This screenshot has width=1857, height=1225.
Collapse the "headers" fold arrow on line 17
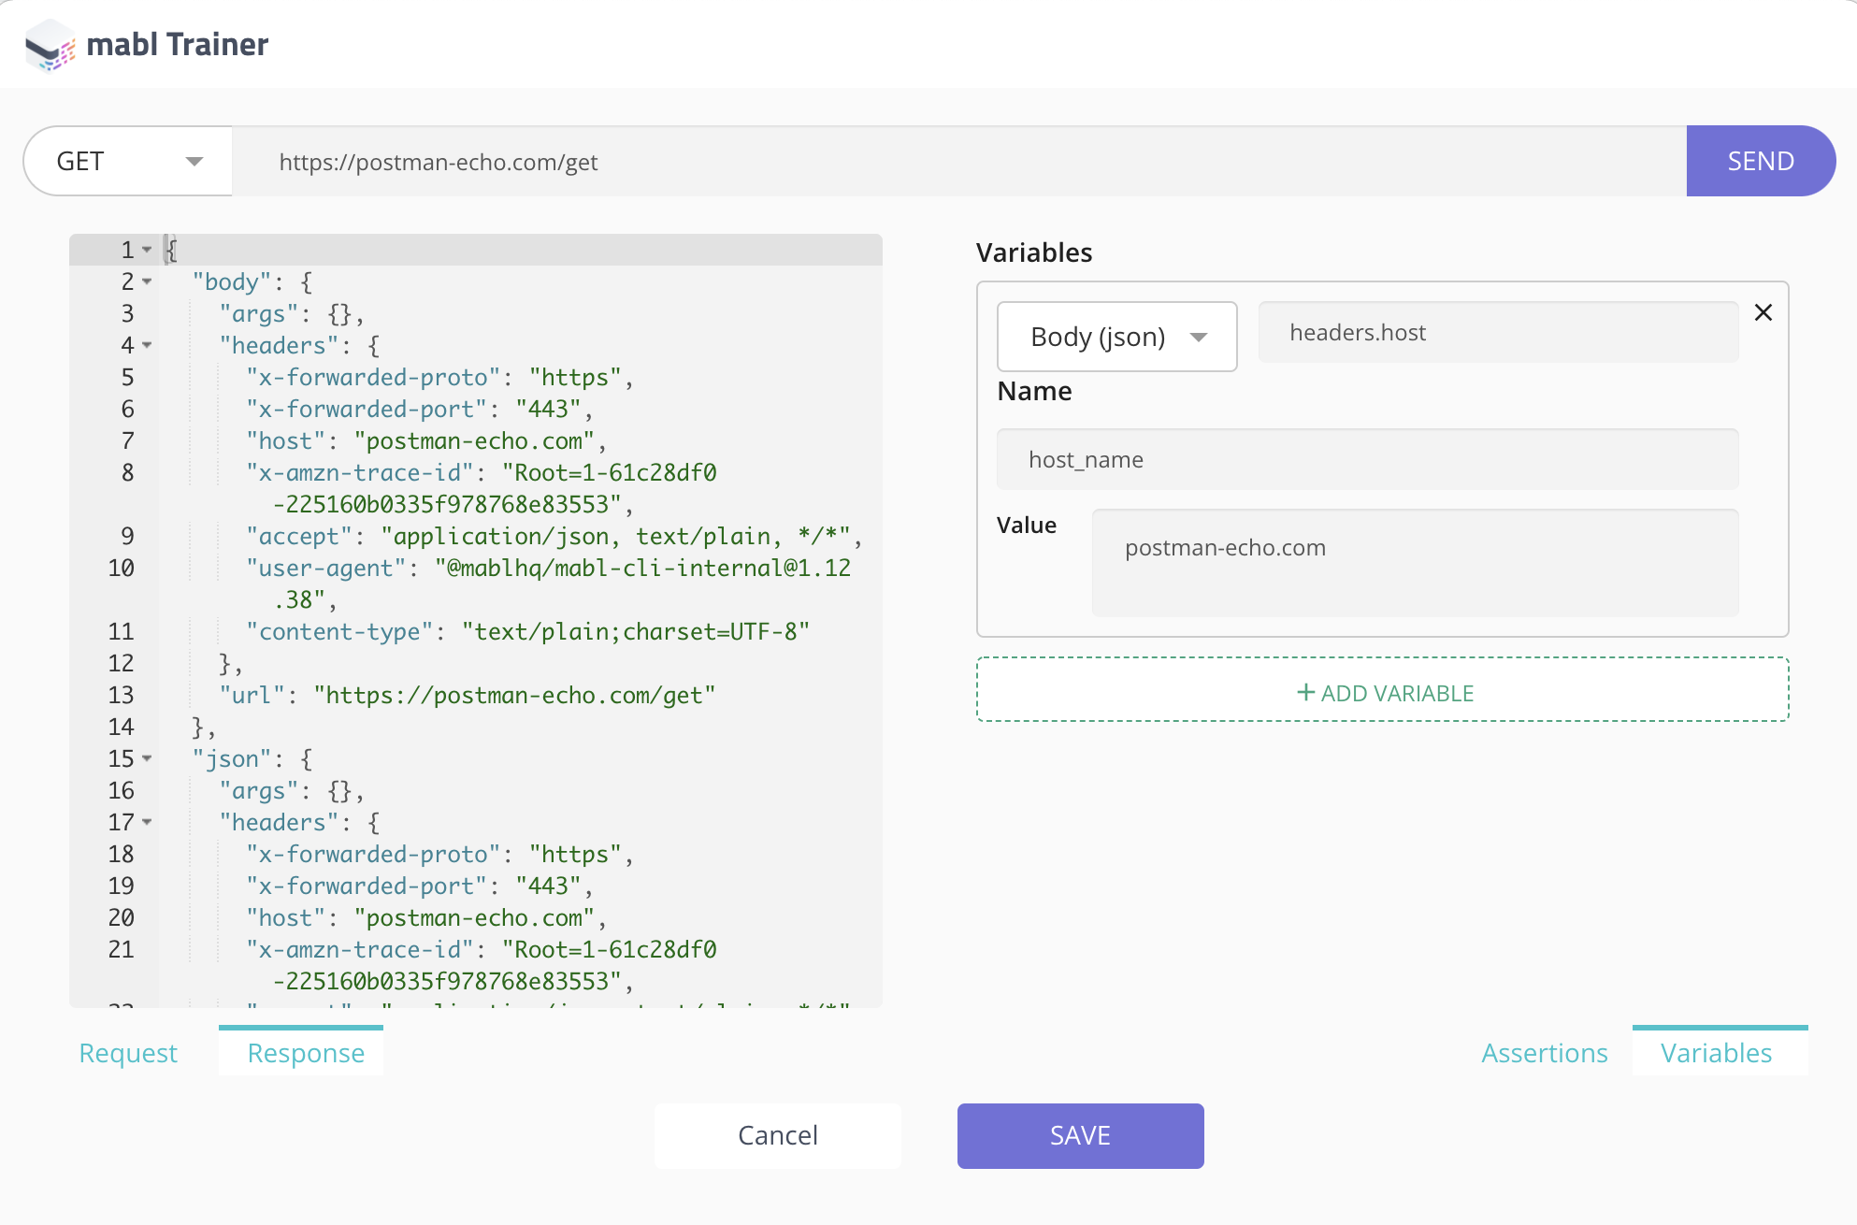coord(147,822)
